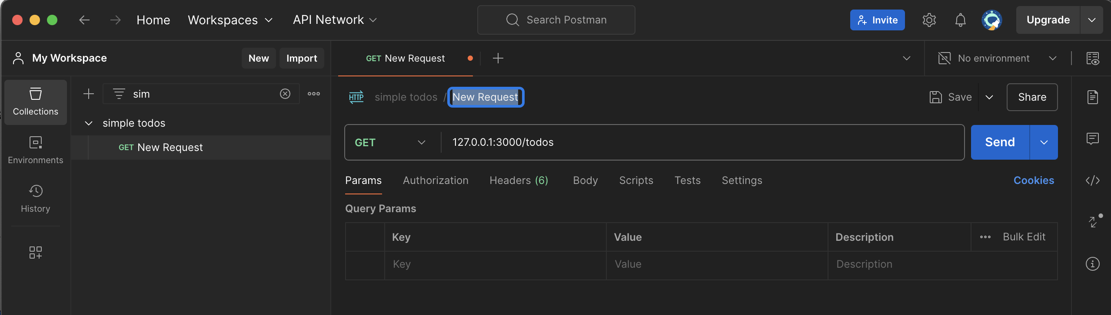Open the tabs list dropdown chevron
The height and width of the screenshot is (315, 1111).
tap(907, 58)
